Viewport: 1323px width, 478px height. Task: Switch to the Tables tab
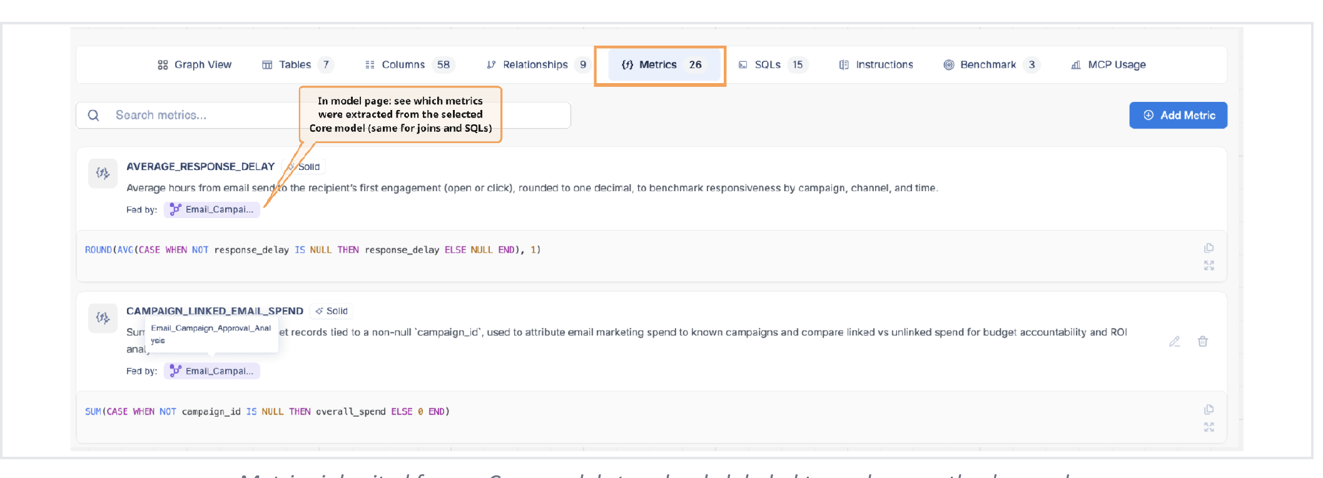298,65
